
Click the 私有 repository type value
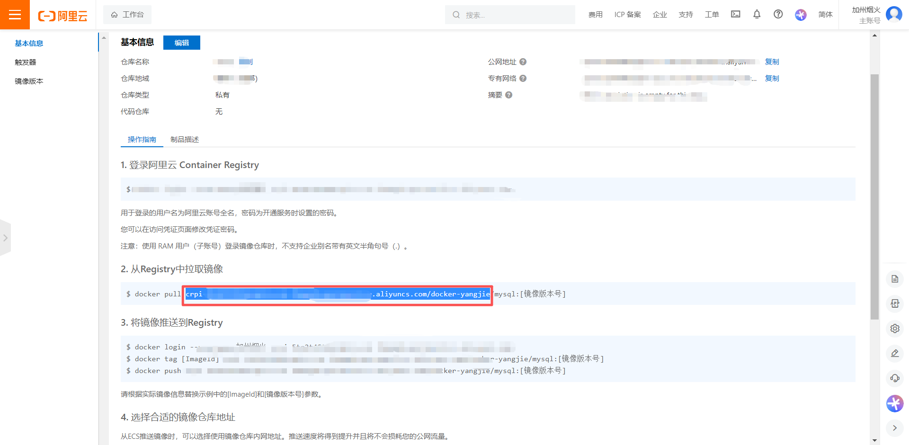(x=222, y=95)
